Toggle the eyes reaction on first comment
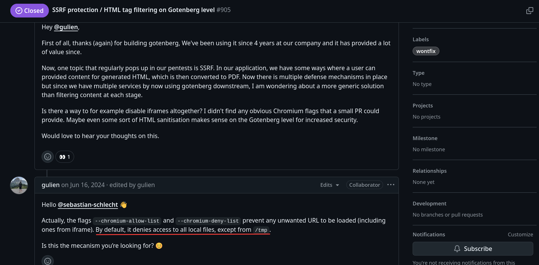Viewport: 539px width, 265px height. pos(65,157)
